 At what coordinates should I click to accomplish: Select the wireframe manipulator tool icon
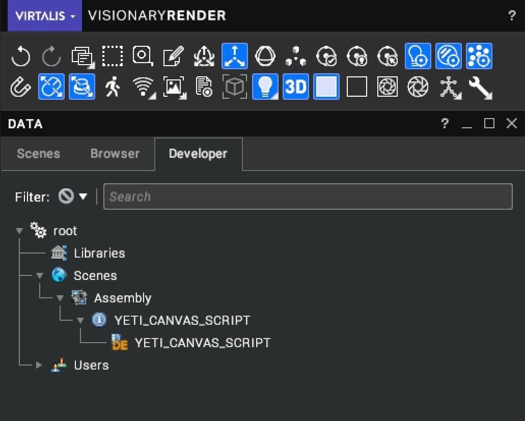coord(204,56)
